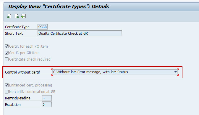Select the Short Text field
Screen dimensions: 199x115
coord(80,33)
